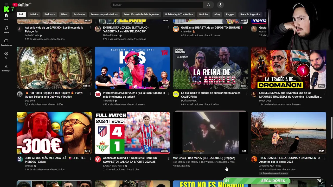The width and height of the screenshot is (333, 187).
Task: Open options menu for marihuana en CALIFORNIA video
Action: coord(247,93)
